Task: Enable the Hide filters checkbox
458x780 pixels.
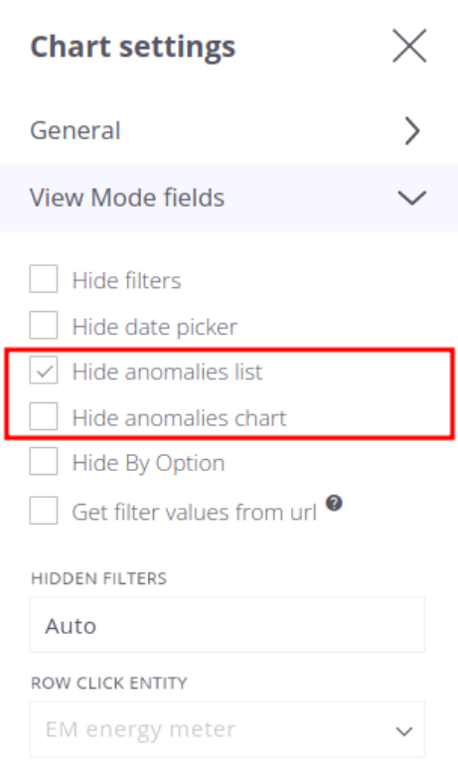Action: (44, 279)
